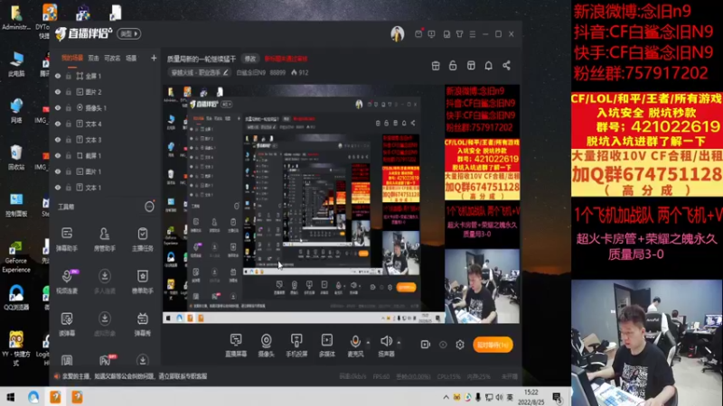This screenshot has height=406, width=723.
Task: Open the streamer avatar profile
Action: 398,33
